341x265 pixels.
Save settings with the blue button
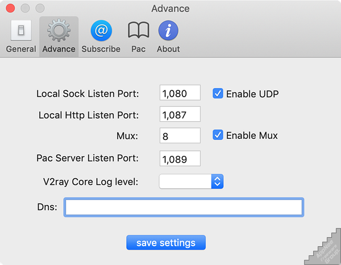166,242
